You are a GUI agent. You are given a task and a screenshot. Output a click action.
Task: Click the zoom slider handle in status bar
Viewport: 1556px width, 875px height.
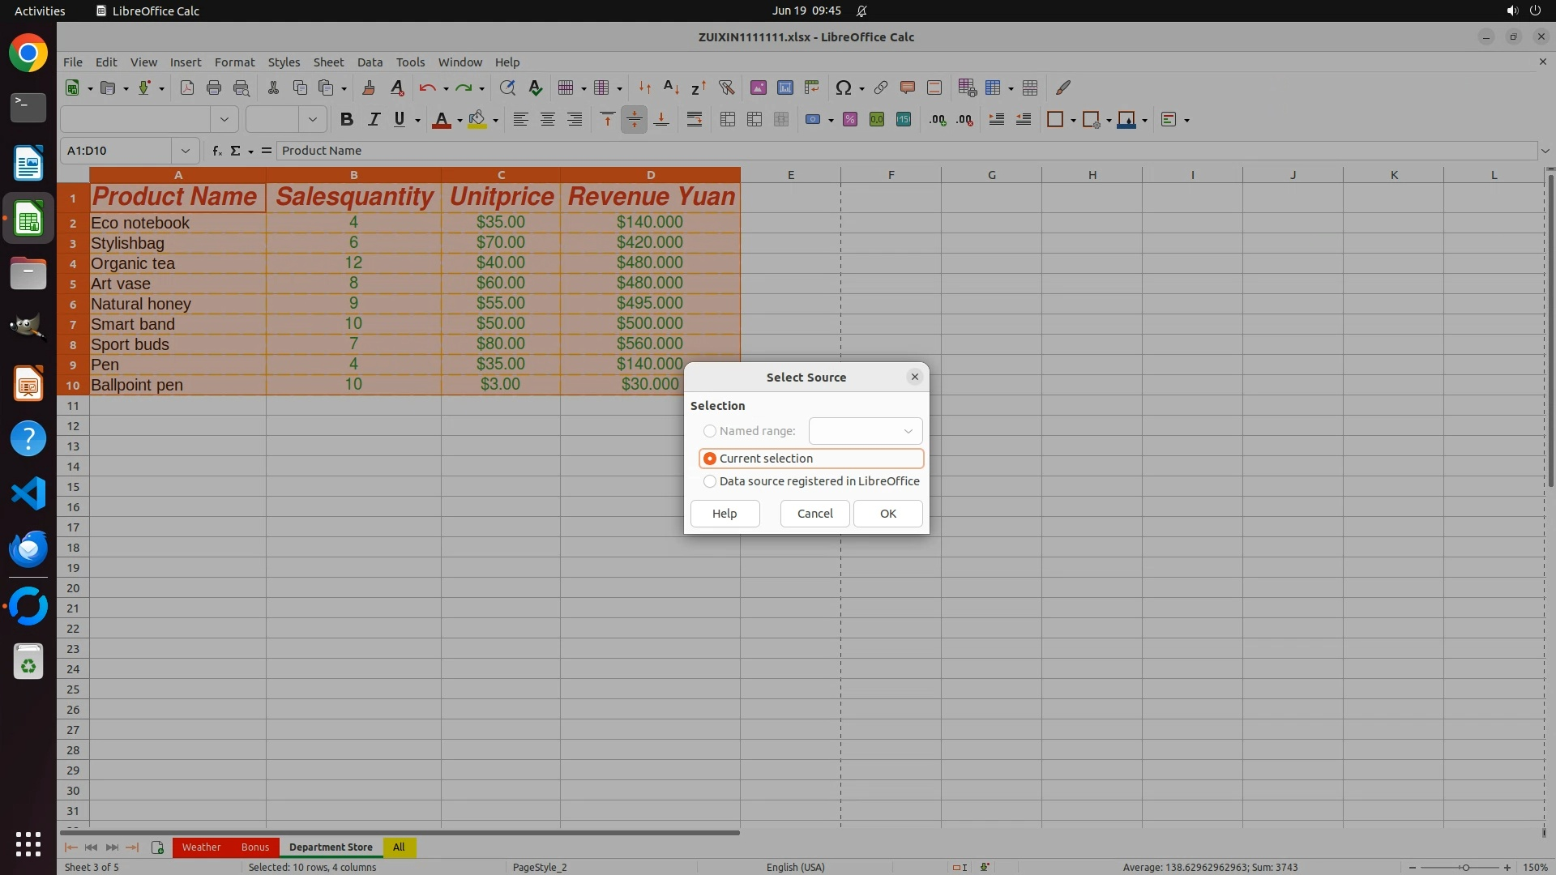click(x=1465, y=868)
